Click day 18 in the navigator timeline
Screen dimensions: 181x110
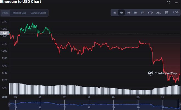(89, 107)
